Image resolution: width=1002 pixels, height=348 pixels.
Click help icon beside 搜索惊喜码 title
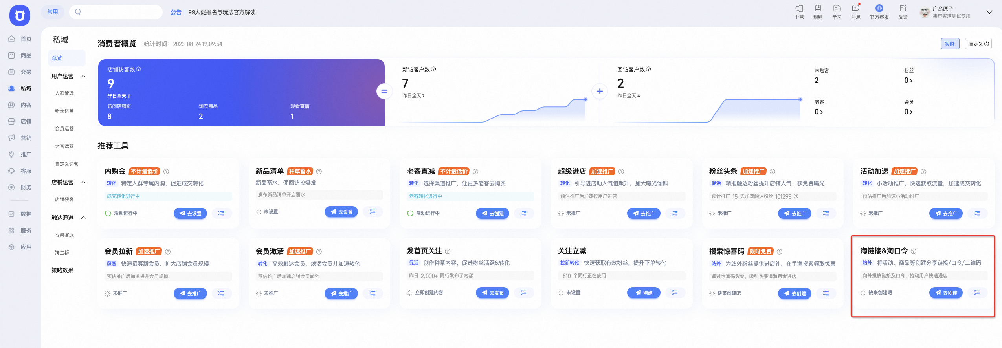(780, 251)
